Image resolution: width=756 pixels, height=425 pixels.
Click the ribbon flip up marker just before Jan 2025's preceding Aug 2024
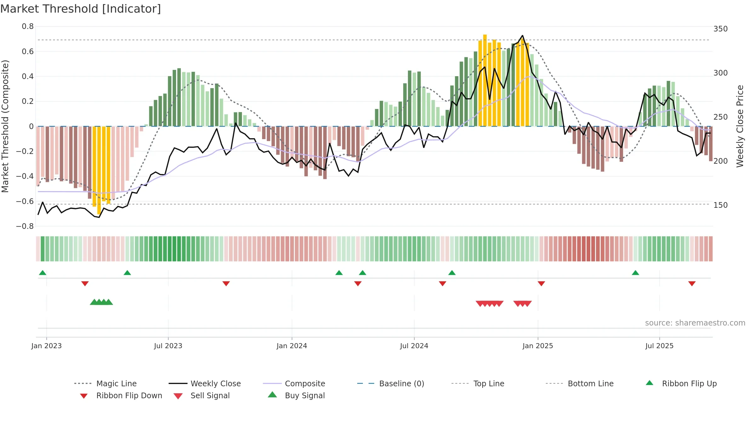pos(452,273)
